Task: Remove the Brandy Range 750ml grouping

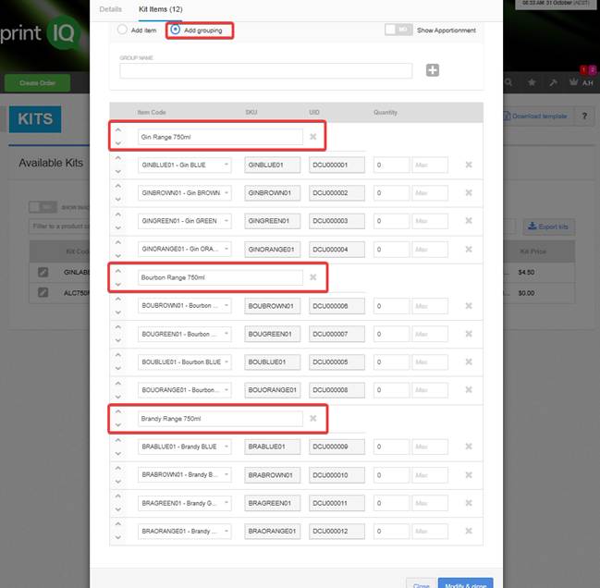Action: tap(313, 418)
